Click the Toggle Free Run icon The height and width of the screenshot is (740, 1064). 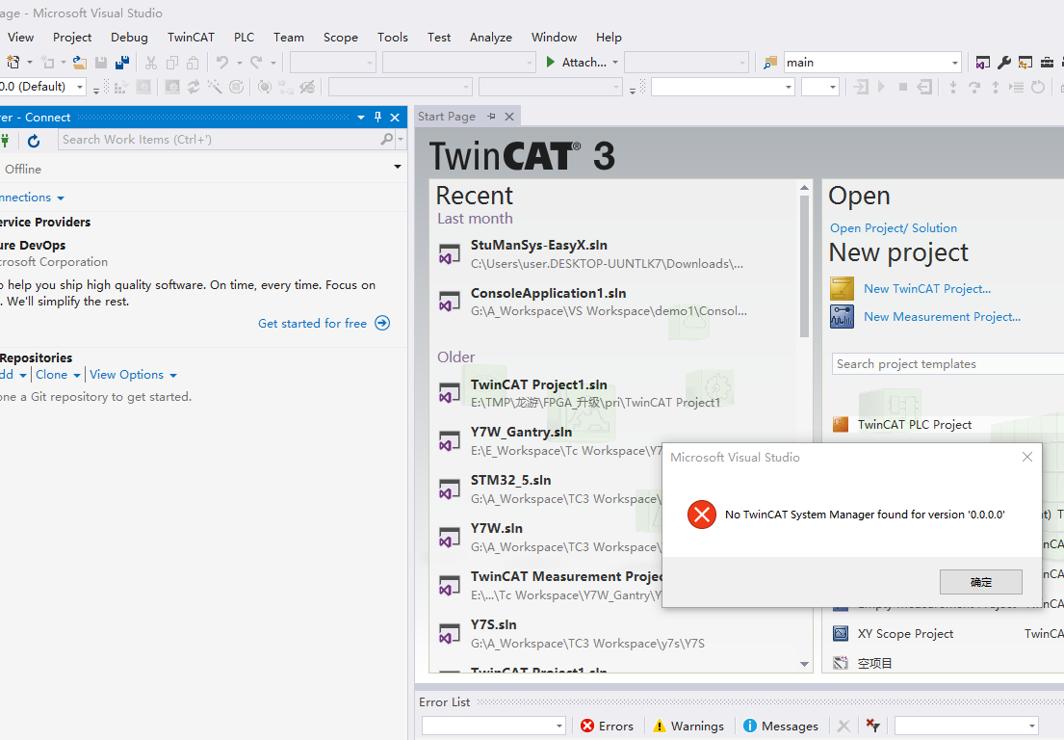tap(236, 87)
